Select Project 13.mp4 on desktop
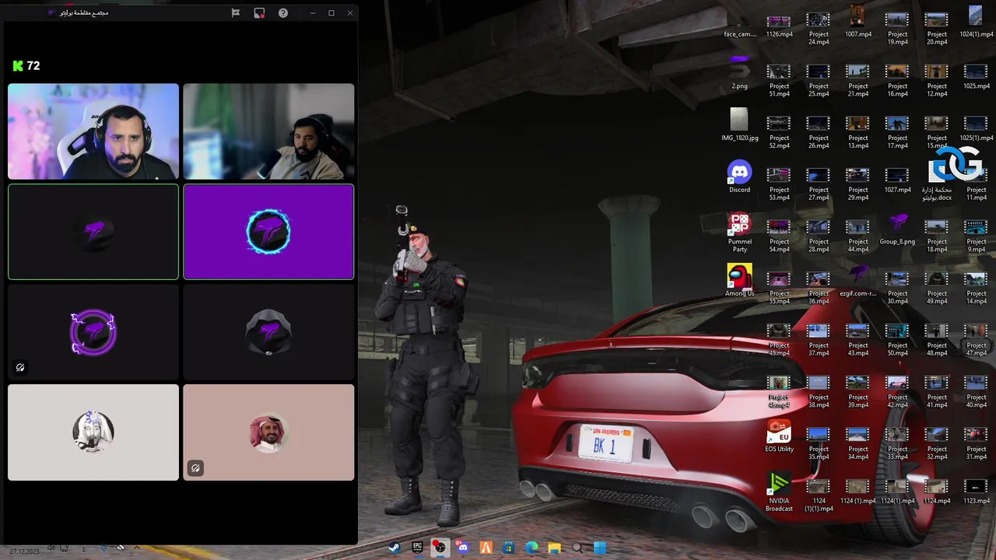The width and height of the screenshot is (996, 560). click(x=857, y=132)
